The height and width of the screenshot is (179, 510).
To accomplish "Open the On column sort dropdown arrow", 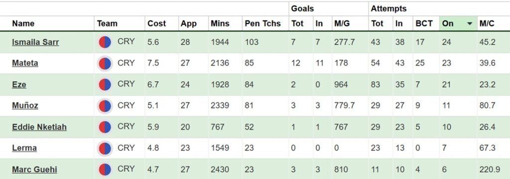I will click(470, 24).
